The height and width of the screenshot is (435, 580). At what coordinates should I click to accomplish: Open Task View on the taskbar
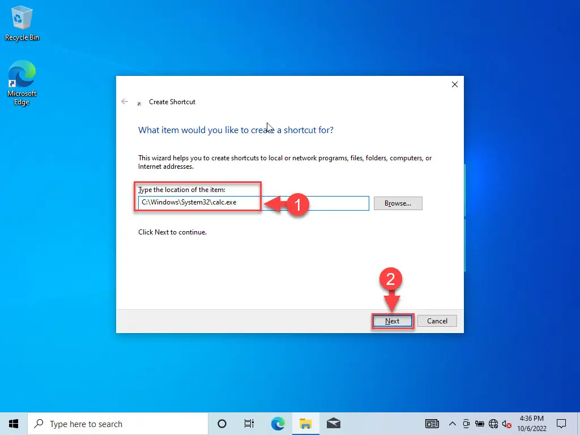249,424
